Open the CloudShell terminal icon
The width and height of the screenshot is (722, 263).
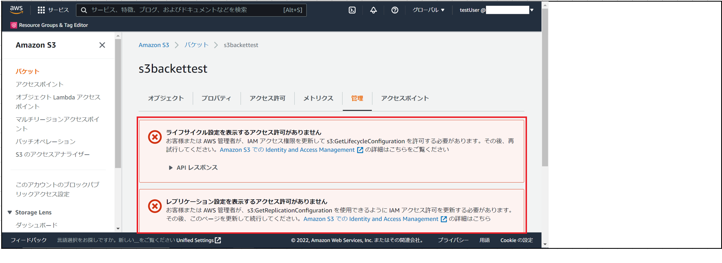point(352,10)
